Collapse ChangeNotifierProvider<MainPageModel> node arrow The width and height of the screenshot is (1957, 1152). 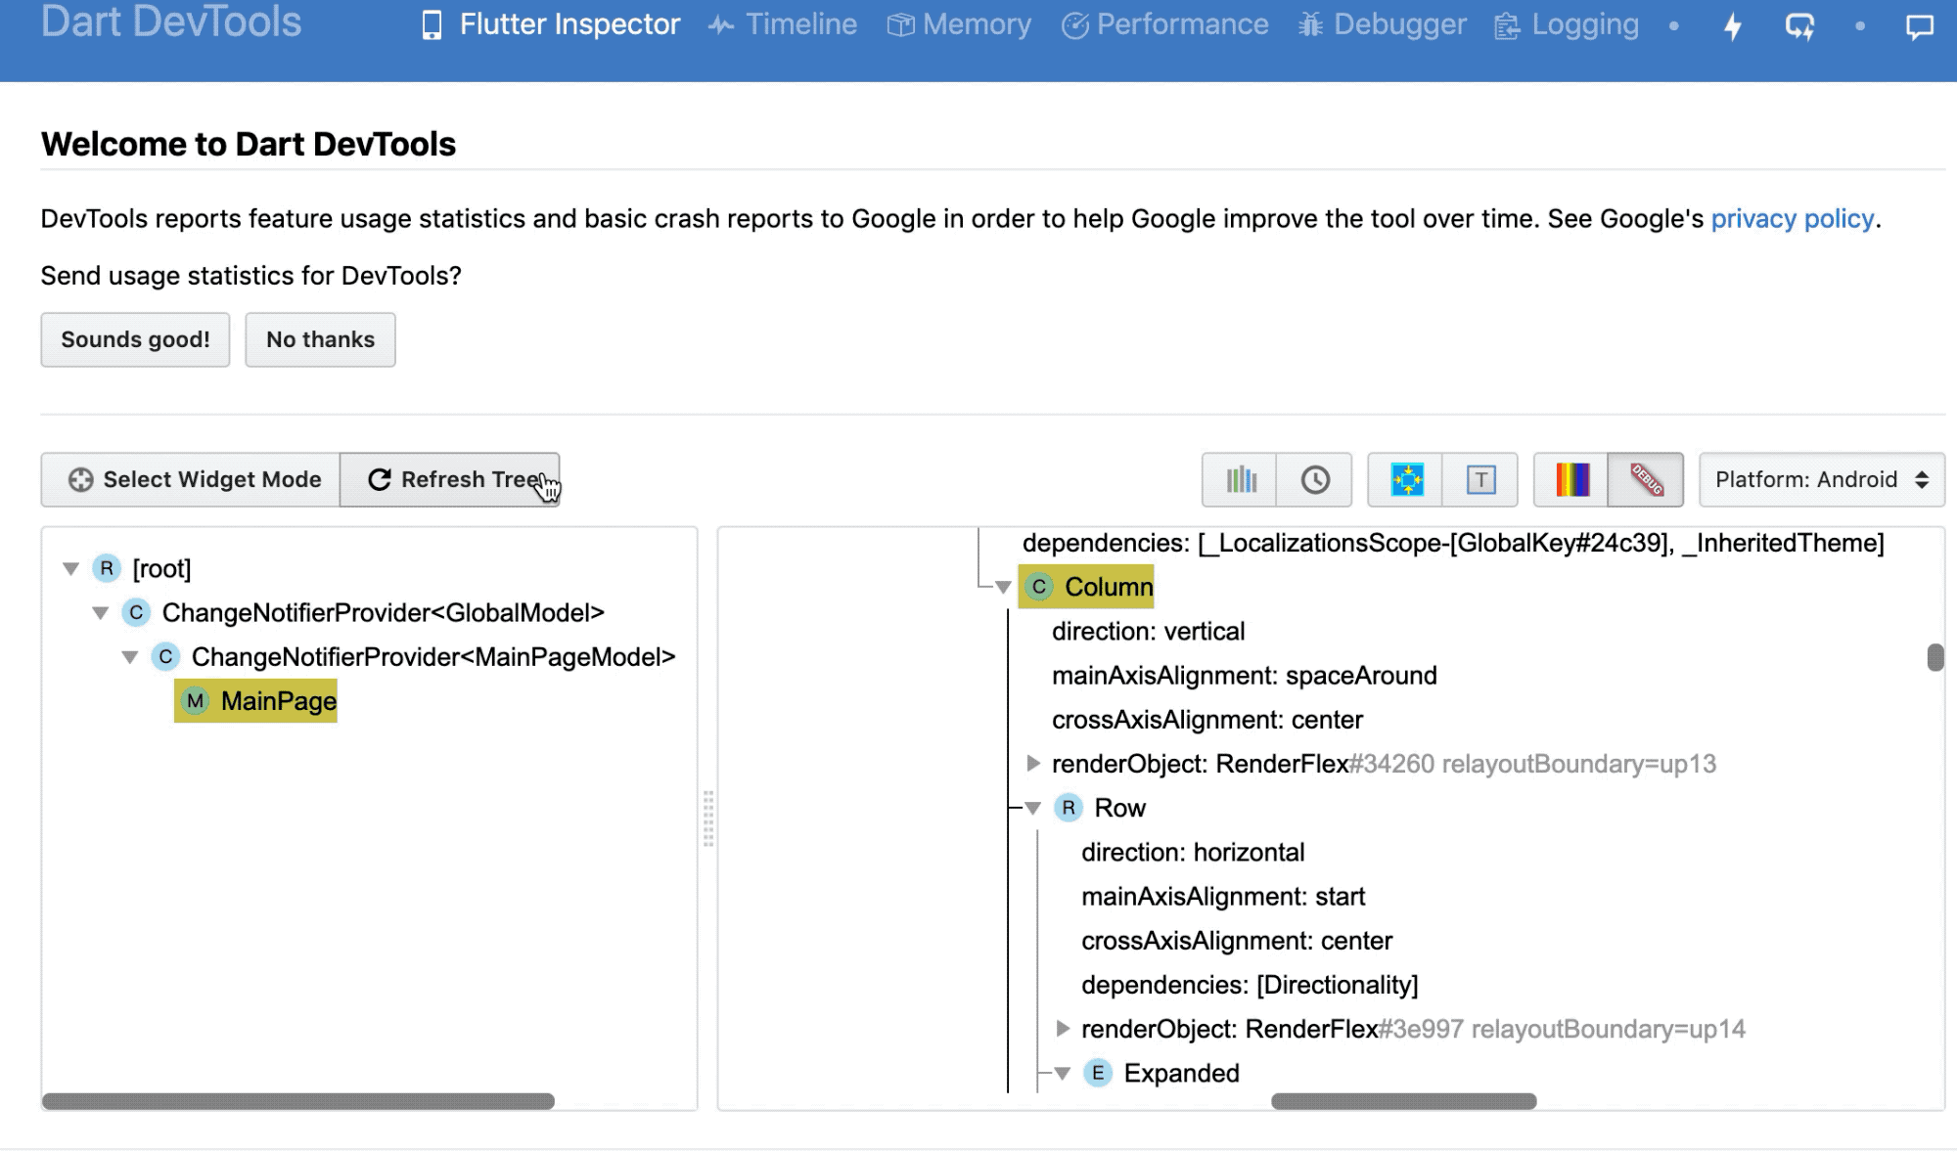[129, 657]
